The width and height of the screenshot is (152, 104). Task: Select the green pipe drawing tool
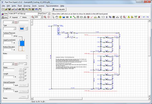tap(74, 17)
